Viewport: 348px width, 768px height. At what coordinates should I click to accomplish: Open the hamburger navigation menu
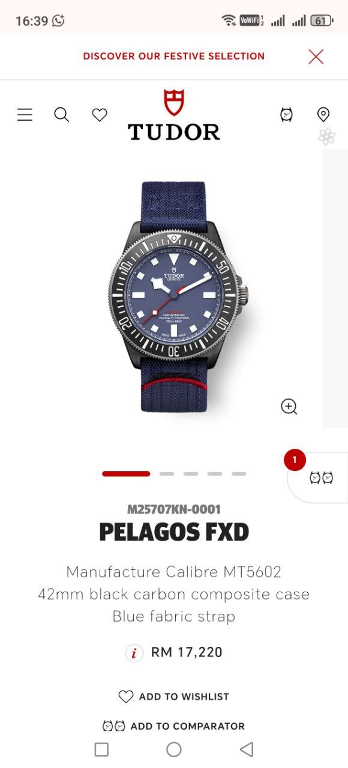[x=25, y=115]
